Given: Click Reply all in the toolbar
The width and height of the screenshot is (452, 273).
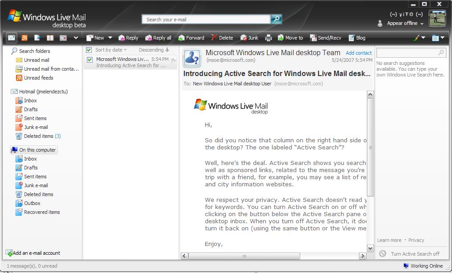Looking at the screenshot, I should click(158, 38).
